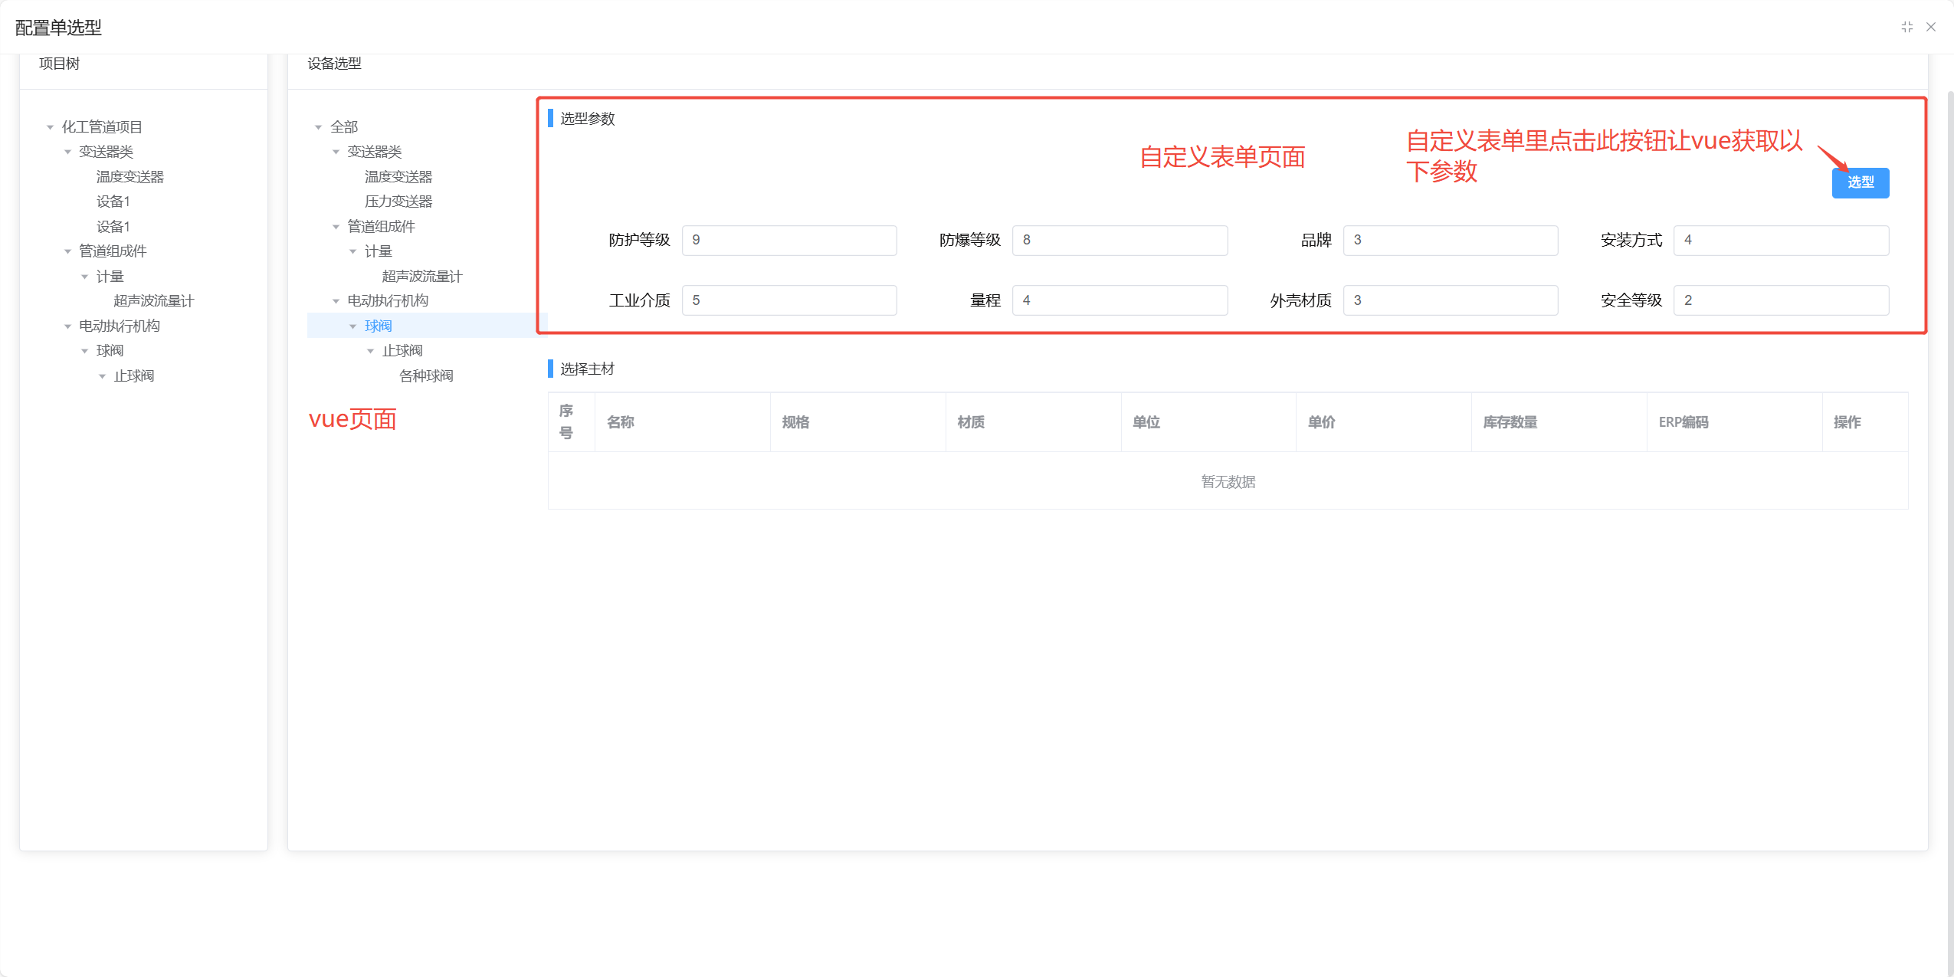Viewport: 1954px width, 977px height.
Task: Select 压力变送器 in the device tree
Action: (x=398, y=202)
